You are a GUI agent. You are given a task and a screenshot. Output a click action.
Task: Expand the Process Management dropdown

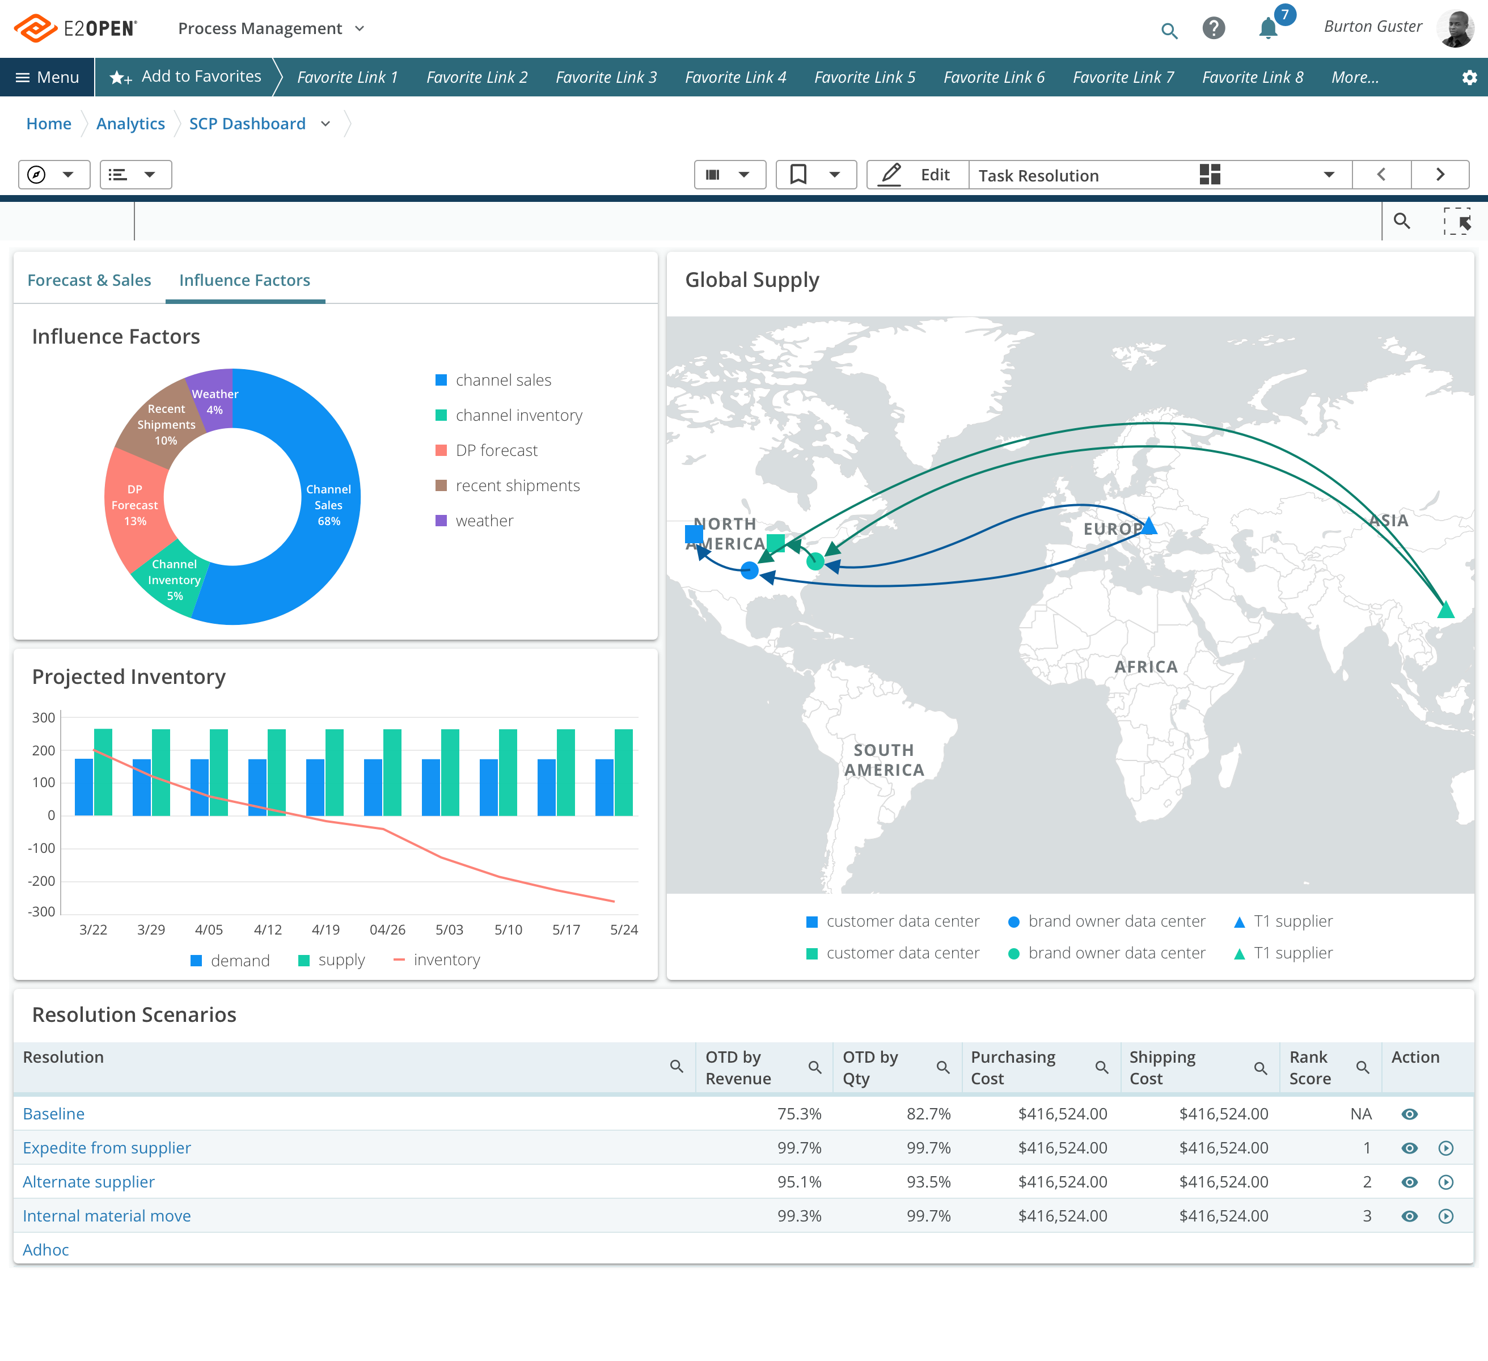(x=360, y=29)
